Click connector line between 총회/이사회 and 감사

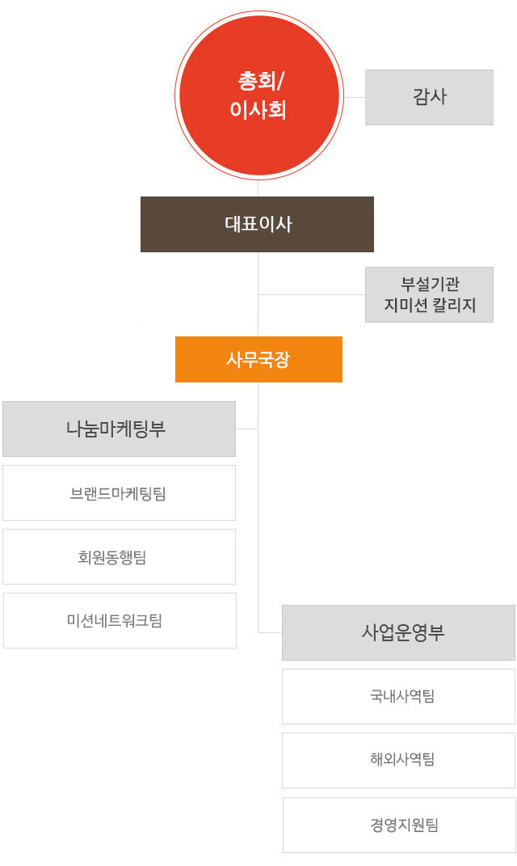point(354,97)
